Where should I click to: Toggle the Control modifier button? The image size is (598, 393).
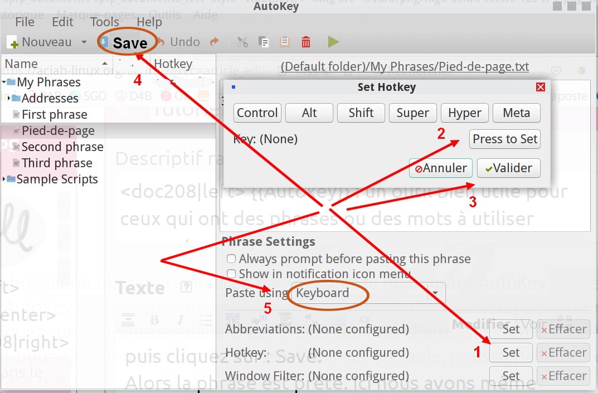(257, 113)
